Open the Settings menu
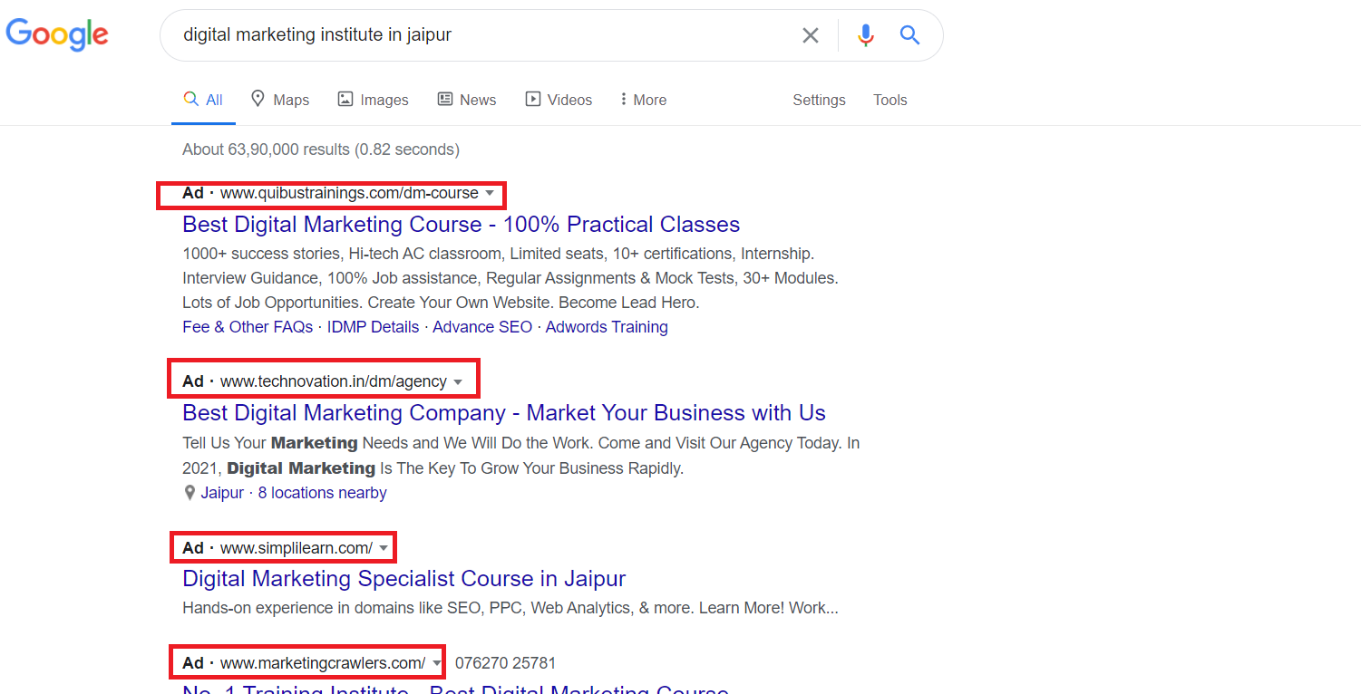The height and width of the screenshot is (694, 1361). [819, 100]
